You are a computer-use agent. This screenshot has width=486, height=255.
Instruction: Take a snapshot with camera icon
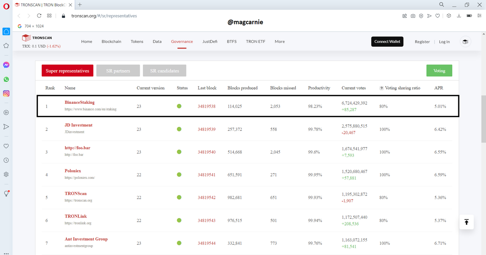(413, 16)
